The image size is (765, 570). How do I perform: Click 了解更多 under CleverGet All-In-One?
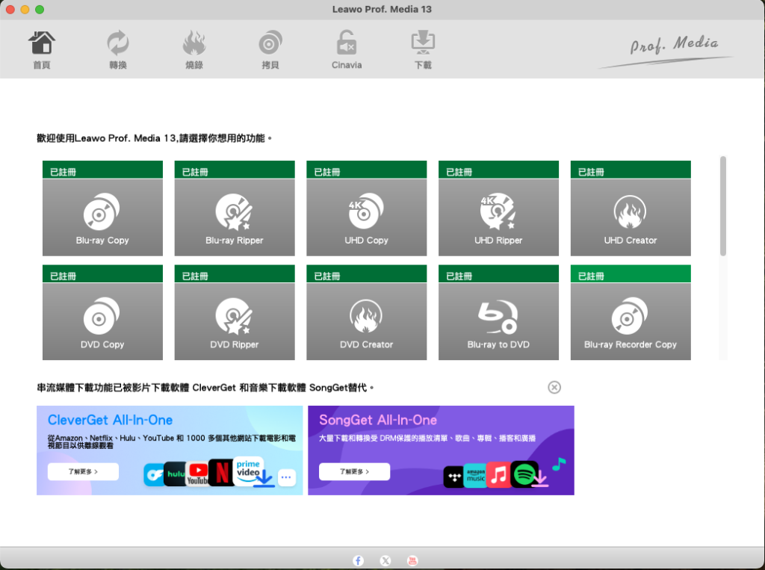tap(83, 471)
